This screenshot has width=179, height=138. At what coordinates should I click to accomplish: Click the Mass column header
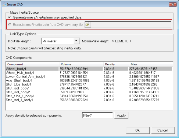pyautogui.click(x=151, y=64)
